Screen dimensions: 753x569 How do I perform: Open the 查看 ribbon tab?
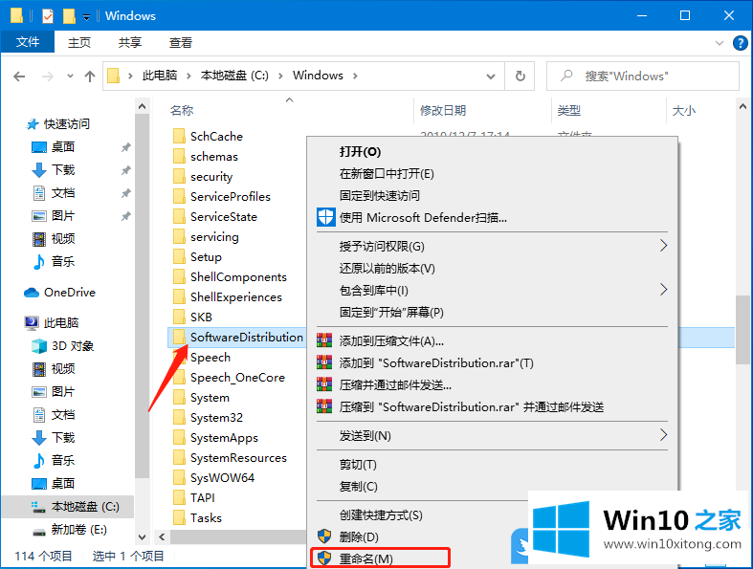pos(181,43)
